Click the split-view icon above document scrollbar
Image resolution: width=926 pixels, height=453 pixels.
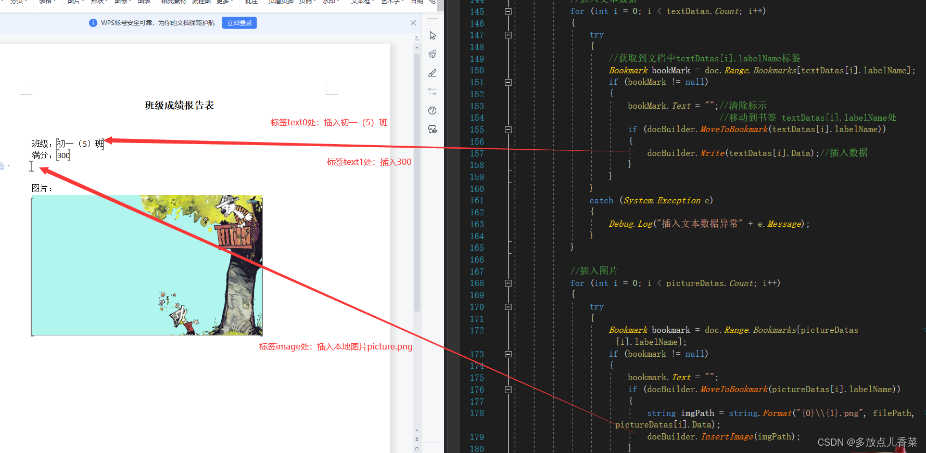coord(417,38)
